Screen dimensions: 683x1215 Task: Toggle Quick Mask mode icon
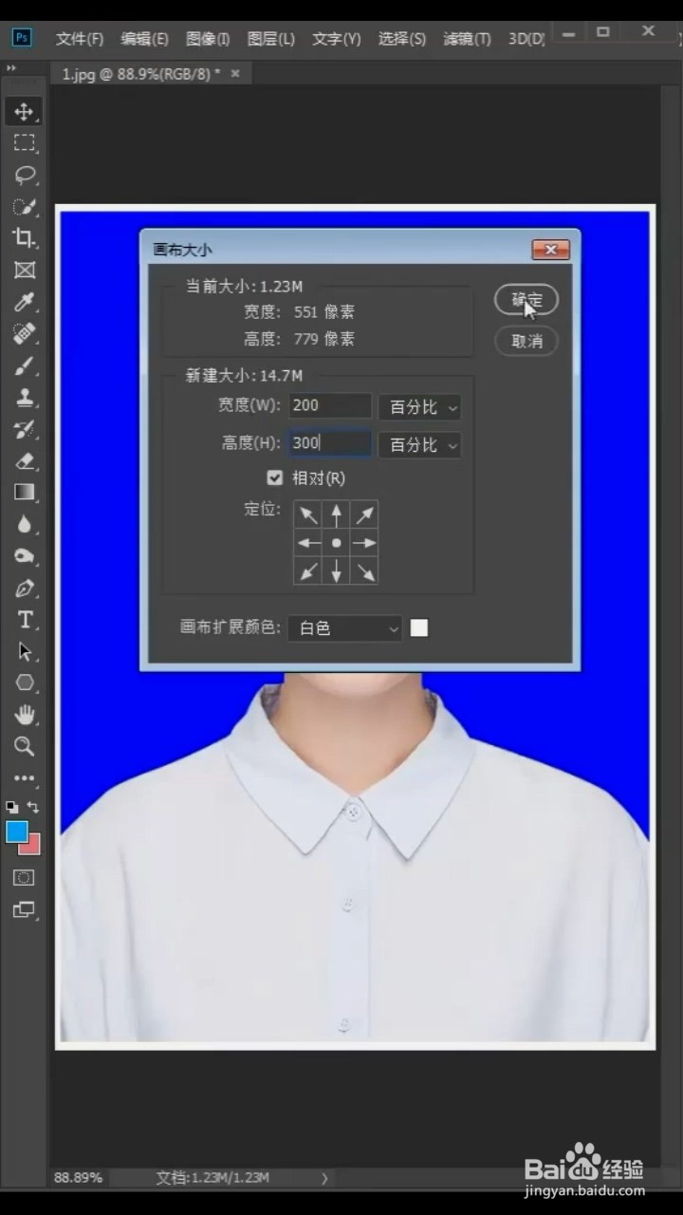coord(25,878)
